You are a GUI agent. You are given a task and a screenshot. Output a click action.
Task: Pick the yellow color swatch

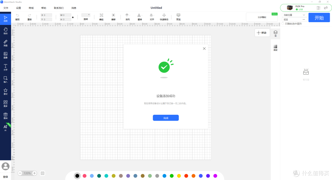click(x=179, y=176)
